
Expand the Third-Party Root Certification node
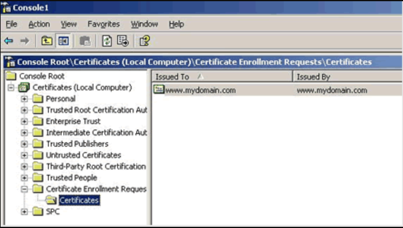pyautogui.click(x=24, y=166)
